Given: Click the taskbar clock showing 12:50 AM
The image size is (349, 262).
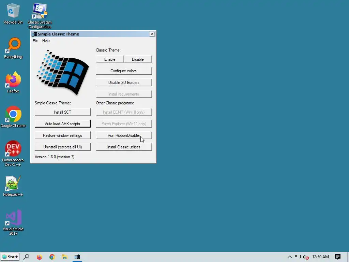Looking at the screenshot, I should 320,257.
